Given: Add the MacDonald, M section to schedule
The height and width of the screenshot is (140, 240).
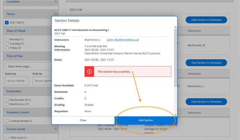Looking at the screenshot, I should (x=206, y=20).
